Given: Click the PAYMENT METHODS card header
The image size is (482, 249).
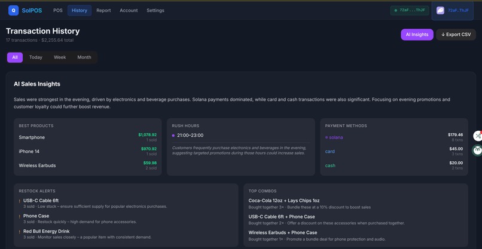Looking at the screenshot, I should 346,126.
